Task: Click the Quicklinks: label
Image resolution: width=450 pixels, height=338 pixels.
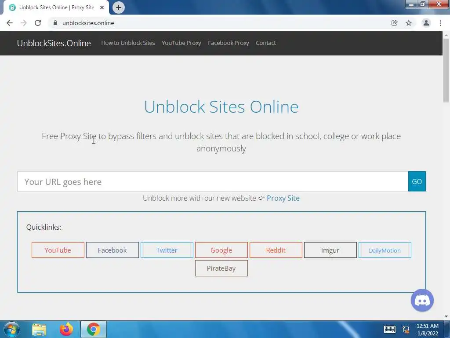Action: (x=44, y=227)
